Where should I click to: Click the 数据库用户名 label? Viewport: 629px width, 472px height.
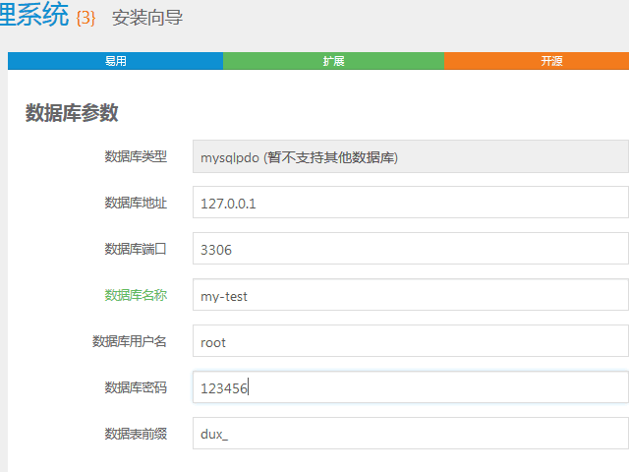tap(129, 341)
